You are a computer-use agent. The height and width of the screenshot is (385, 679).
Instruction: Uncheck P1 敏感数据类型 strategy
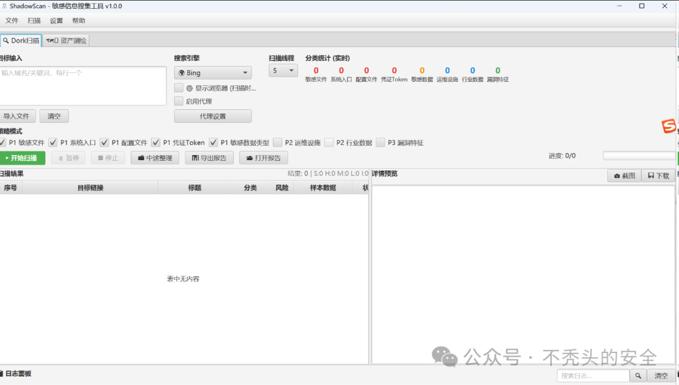[x=214, y=143]
